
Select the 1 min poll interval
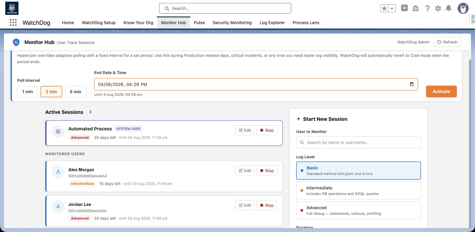pyautogui.click(x=28, y=92)
